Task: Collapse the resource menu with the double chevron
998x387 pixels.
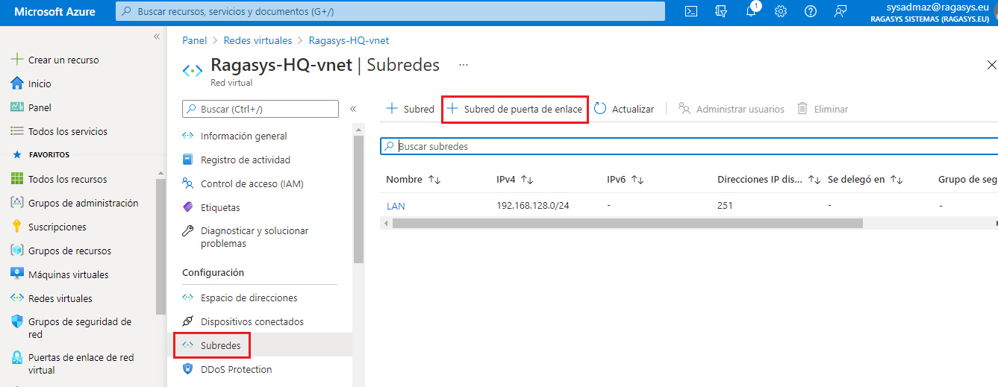Action: (353, 109)
